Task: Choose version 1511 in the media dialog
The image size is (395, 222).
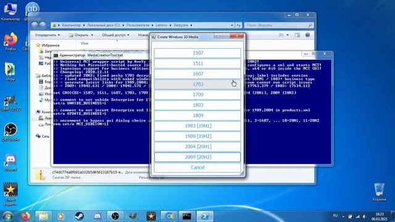Action: click(197, 64)
